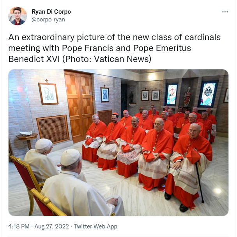Click the right stained glass window in photo

click(208, 94)
